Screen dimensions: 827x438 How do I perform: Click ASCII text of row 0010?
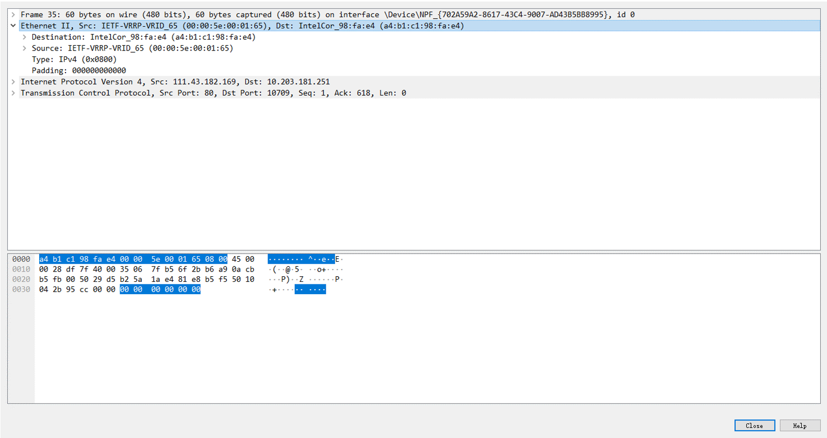pyautogui.click(x=305, y=269)
